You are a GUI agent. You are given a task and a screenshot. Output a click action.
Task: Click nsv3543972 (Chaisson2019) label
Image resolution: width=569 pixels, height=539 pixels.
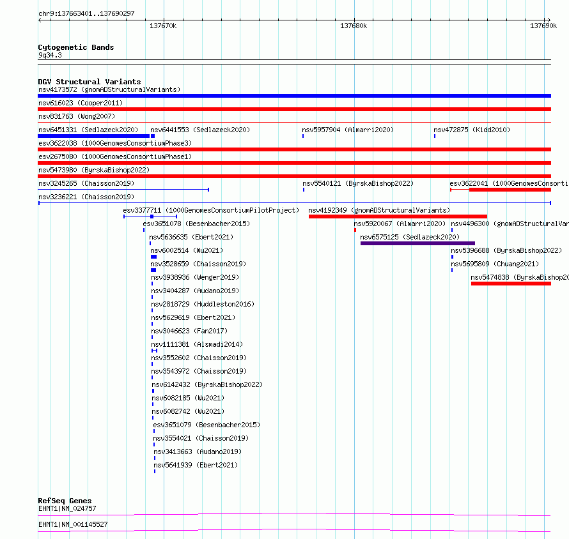[199, 371]
